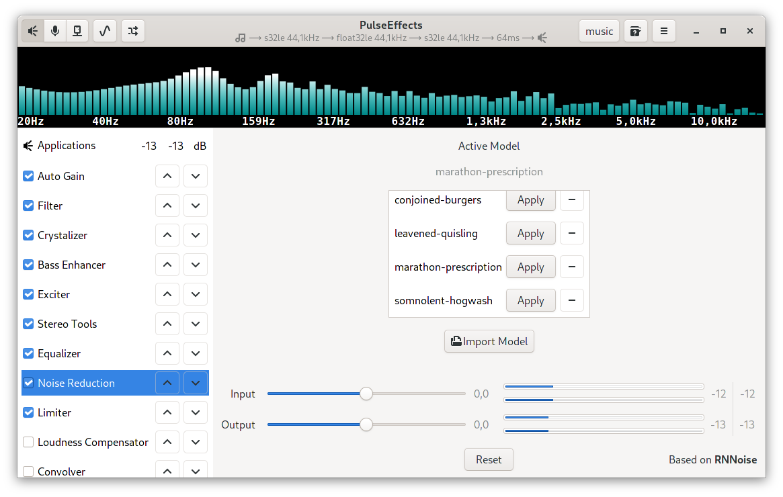Apply the marathon-prescription model
The height and width of the screenshot is (497, 783).
pos(530,267)
